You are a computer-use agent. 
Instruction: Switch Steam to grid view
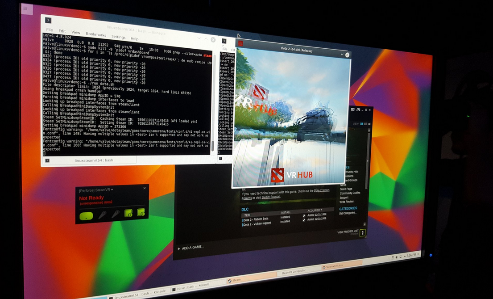tap(369, 124)
